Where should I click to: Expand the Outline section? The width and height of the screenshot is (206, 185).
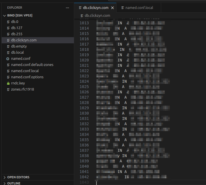(x=4, y=183)
